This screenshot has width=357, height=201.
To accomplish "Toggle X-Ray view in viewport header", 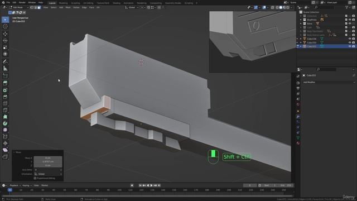I will [272, 7].
